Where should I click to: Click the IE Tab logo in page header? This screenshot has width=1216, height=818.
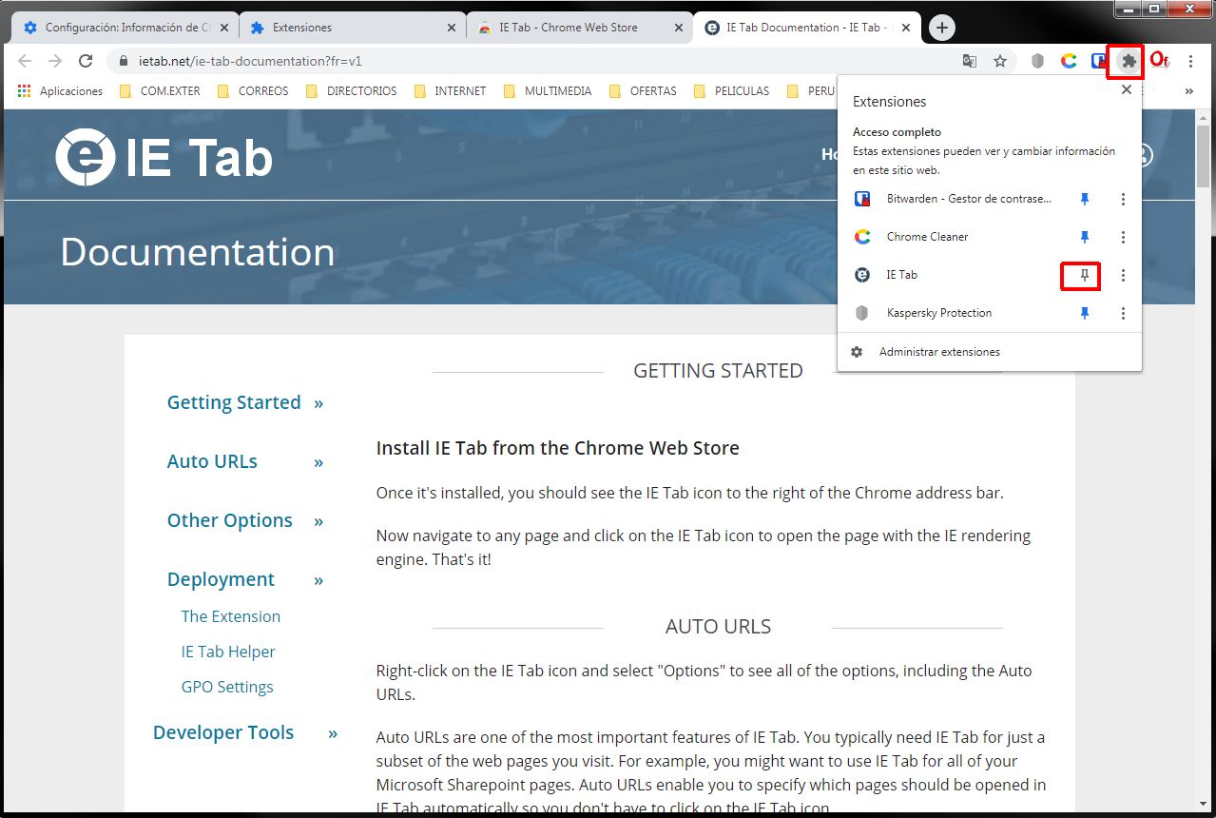(x=164, y=157)
